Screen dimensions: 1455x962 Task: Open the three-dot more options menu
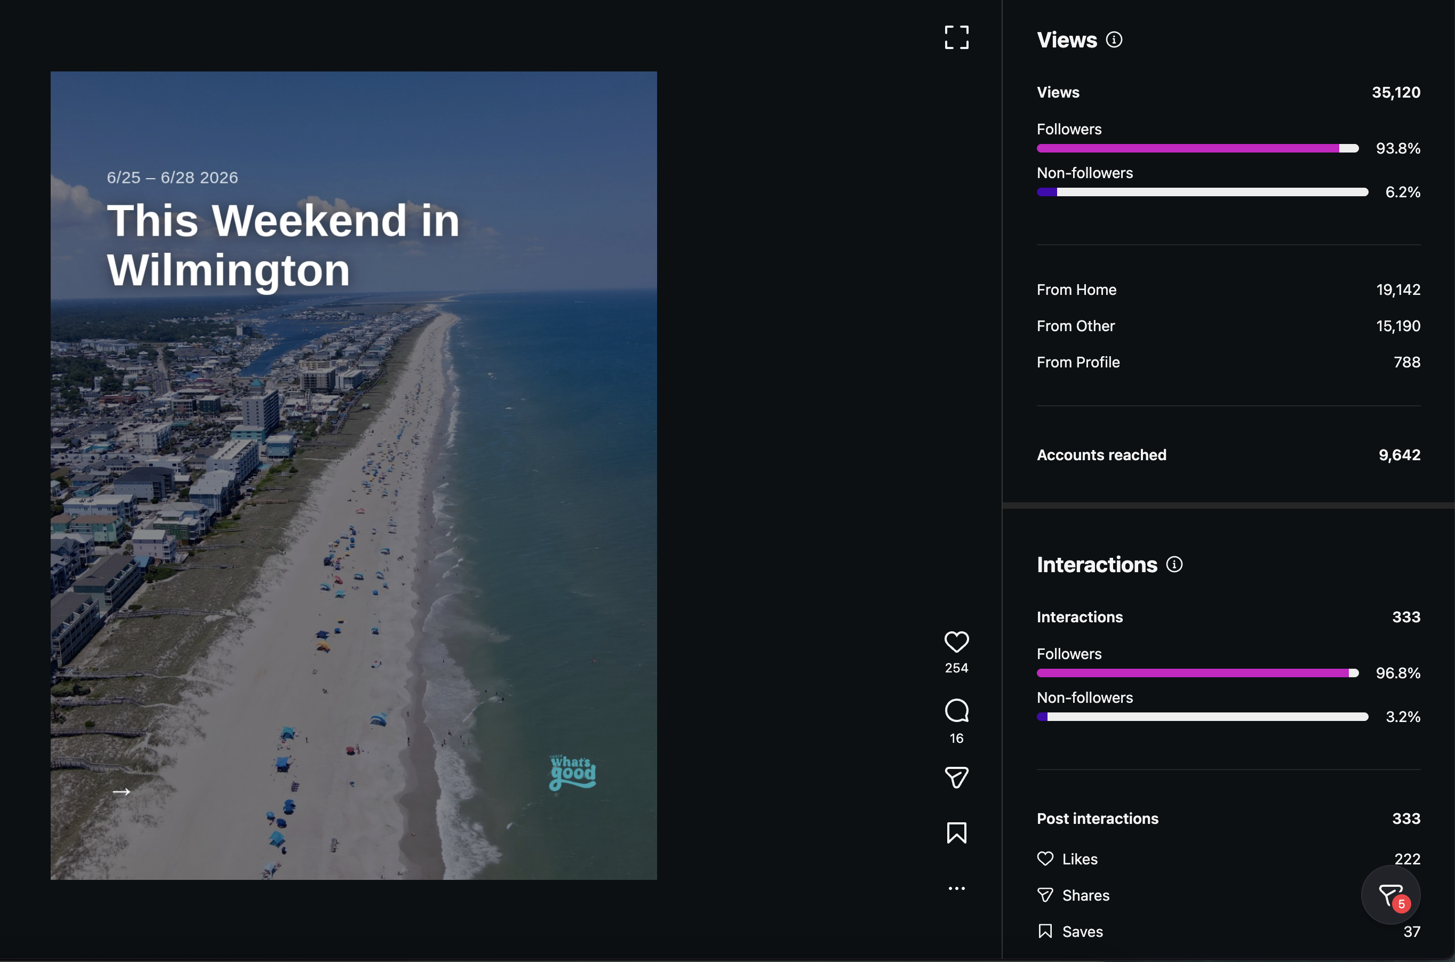tap(956, 888)
